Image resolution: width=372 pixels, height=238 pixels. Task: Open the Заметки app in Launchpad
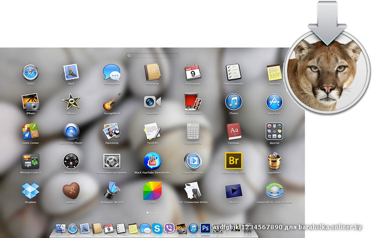coord(274,73)
